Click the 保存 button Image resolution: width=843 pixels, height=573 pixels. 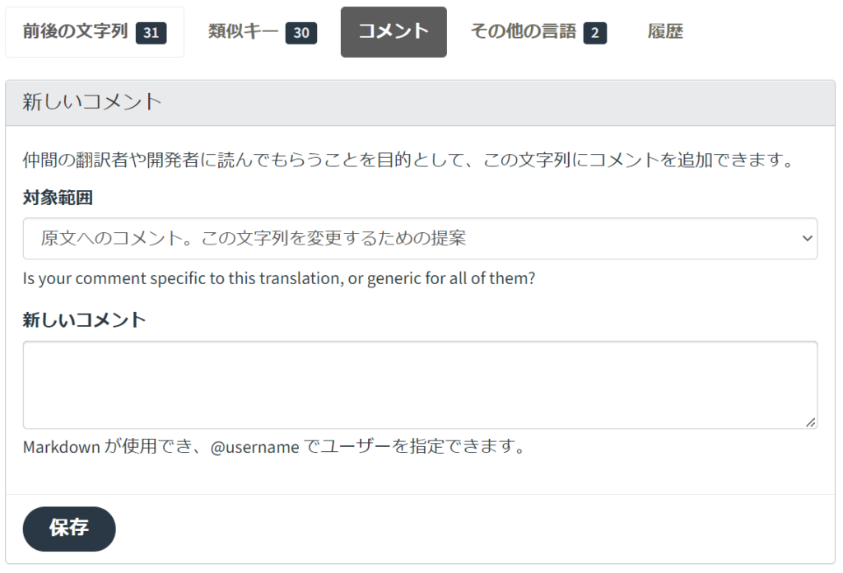[x=69, y=529]
